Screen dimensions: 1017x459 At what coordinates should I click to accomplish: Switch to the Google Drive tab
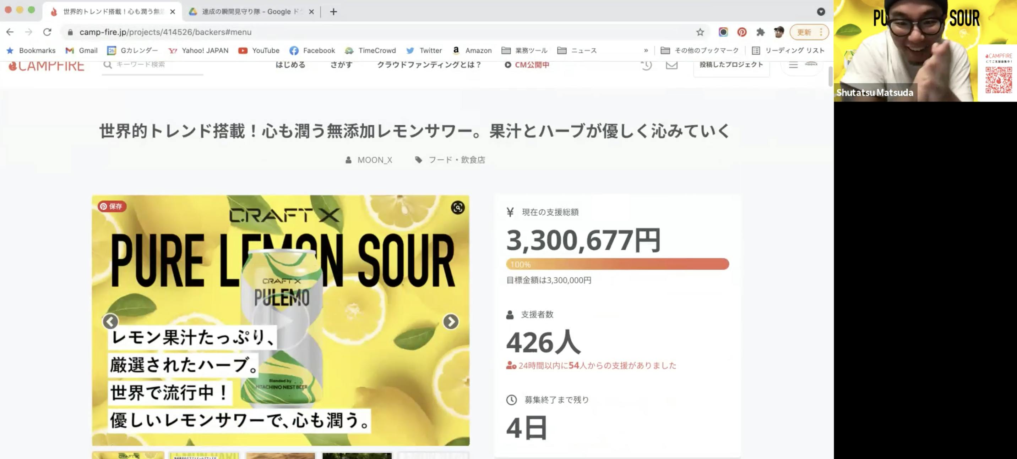[249, 12]
